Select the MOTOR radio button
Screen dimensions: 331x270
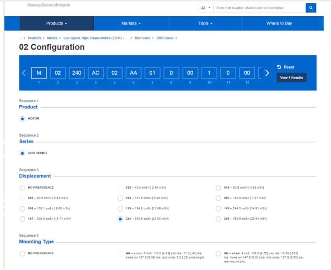click(22, 118)
